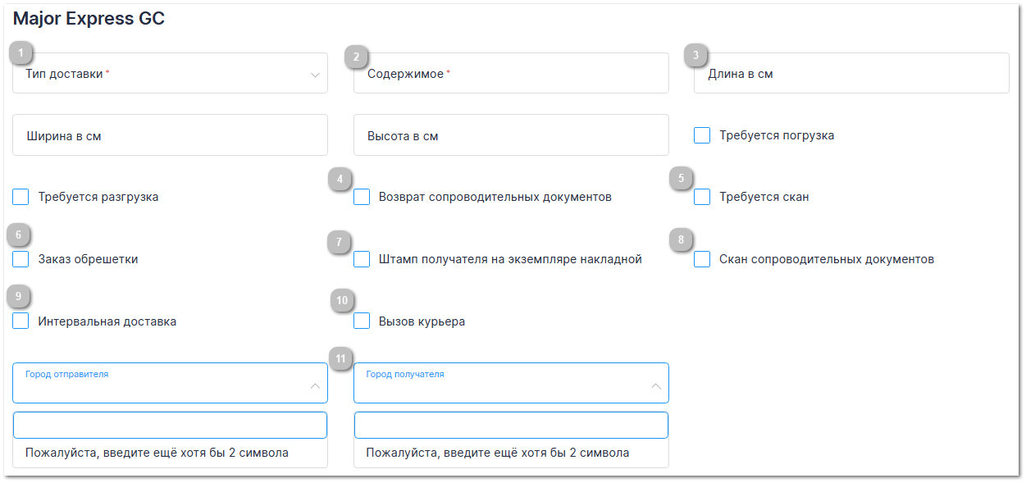Select the Высота в см field
Image resolution: width=1026 pixels, height=483 pixels.
(511, 135)
